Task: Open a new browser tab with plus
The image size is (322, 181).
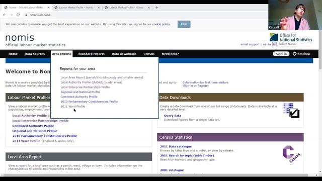Action: 156,8
